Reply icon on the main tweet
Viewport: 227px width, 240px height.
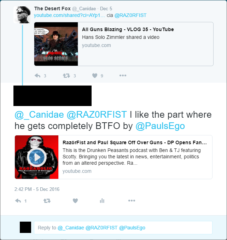click(18, 201)
